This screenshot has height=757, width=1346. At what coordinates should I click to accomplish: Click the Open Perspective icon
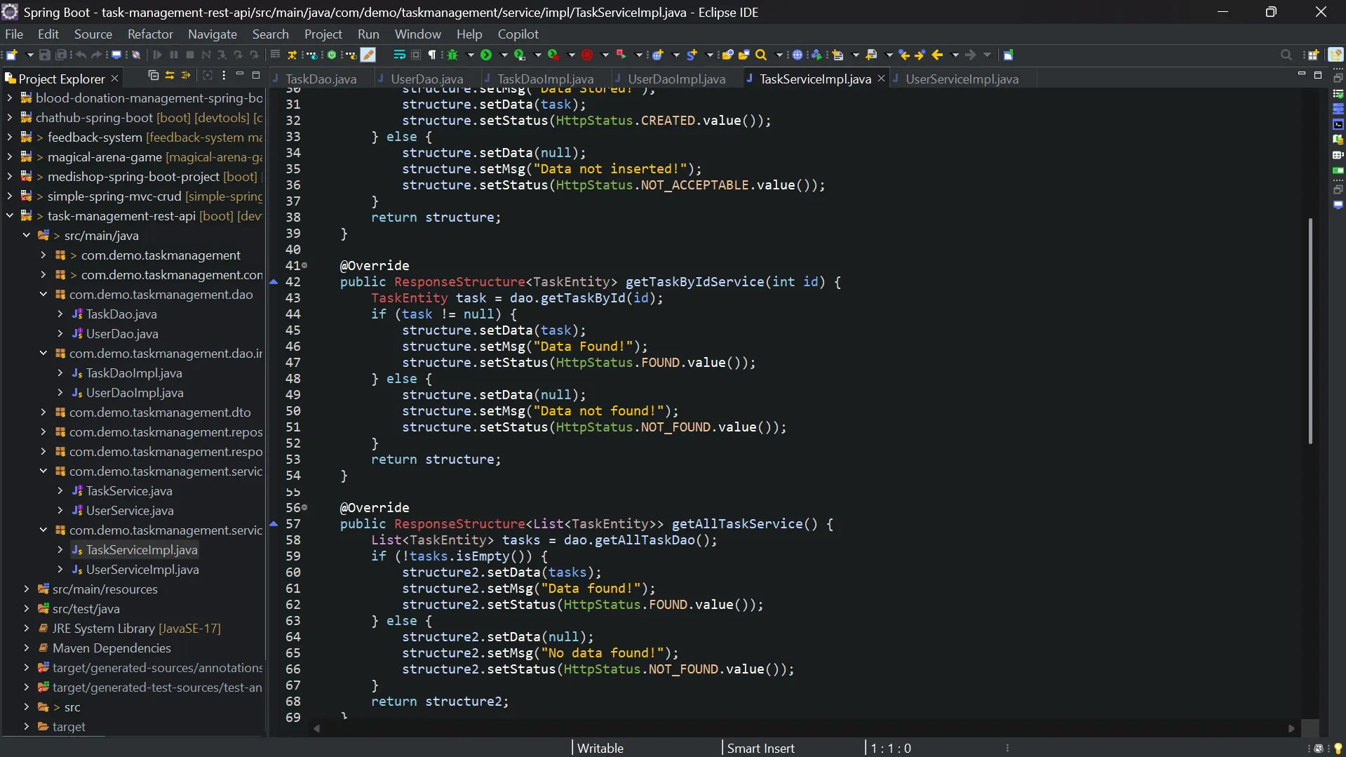[x=1313, y=55]
